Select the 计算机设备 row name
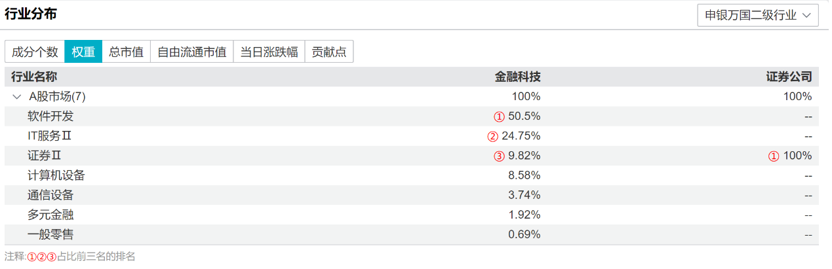This screenshot has width=832, height=269. pyautogui.click(x=56, y=175)
